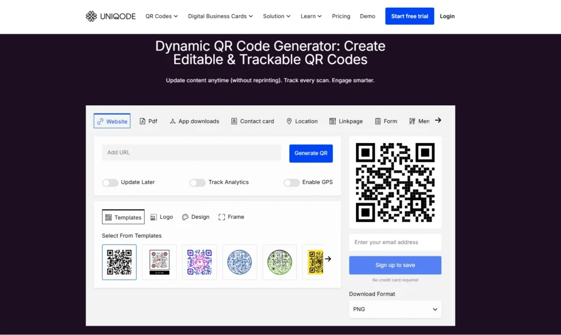Viewport: 561px width, 335px height.
Task: Toggle the Update Later switch
Action: pos(110,183)
